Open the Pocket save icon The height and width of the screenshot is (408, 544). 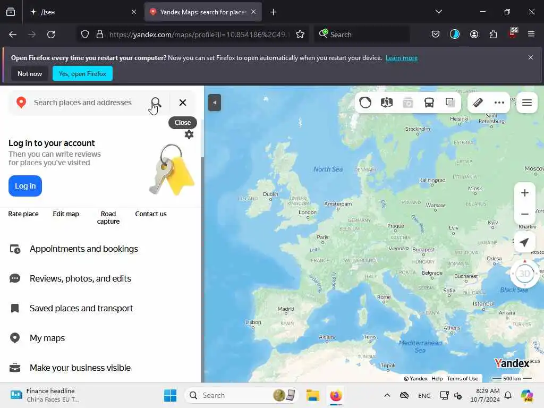tap(436, 35)
